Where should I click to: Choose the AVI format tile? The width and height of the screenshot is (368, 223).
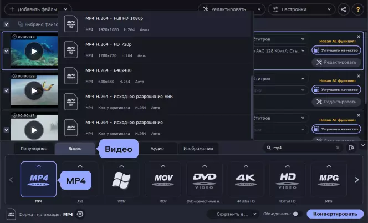tap(80, 179)
